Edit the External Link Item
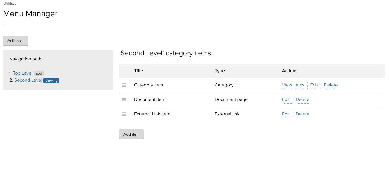The image size is (389, 183). [286, 114]
